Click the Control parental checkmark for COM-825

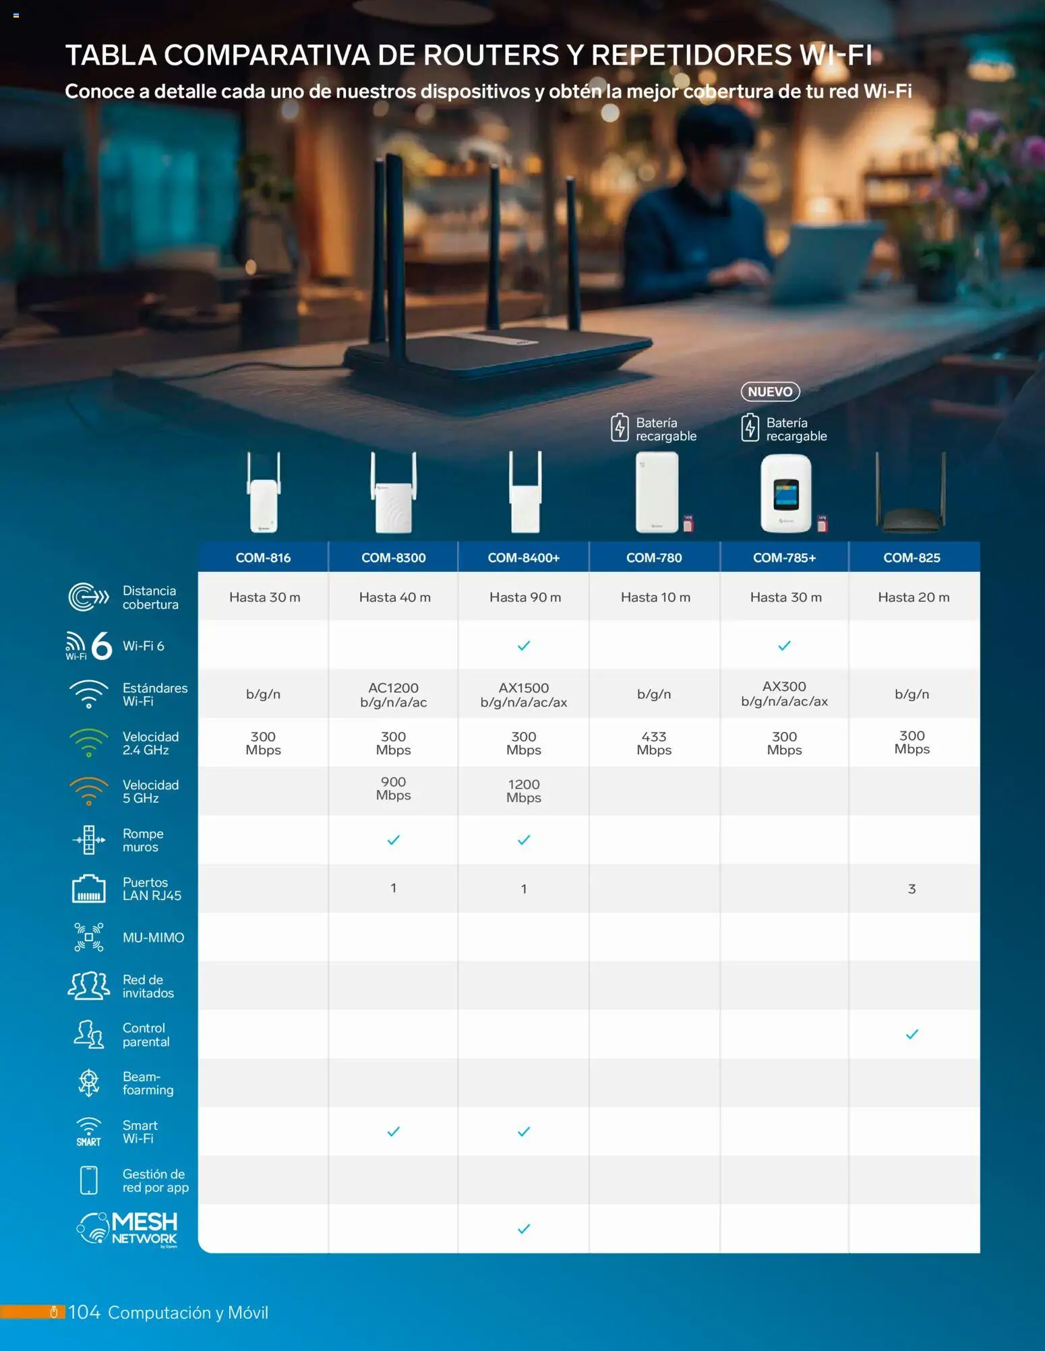(912, 1034)
